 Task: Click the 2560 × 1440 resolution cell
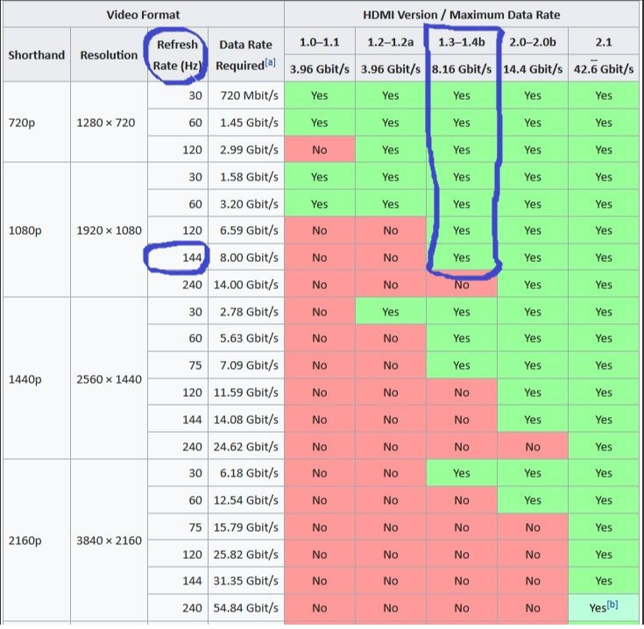tap(109, 379)
